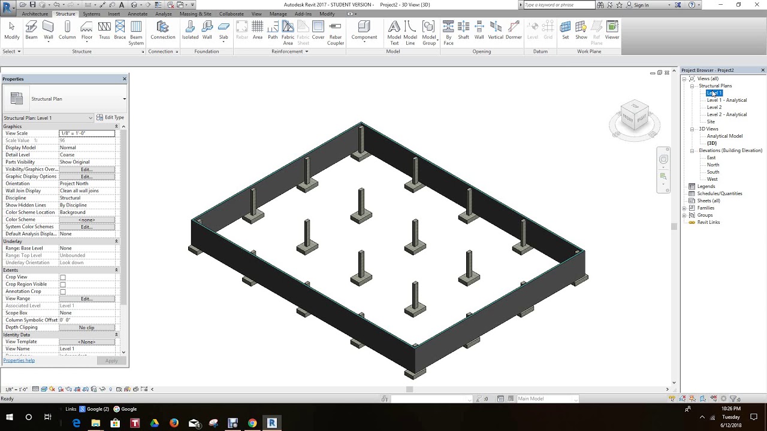The image size is (767, 431).
Task: Choose the Column tool
Action: coord(67,31)
